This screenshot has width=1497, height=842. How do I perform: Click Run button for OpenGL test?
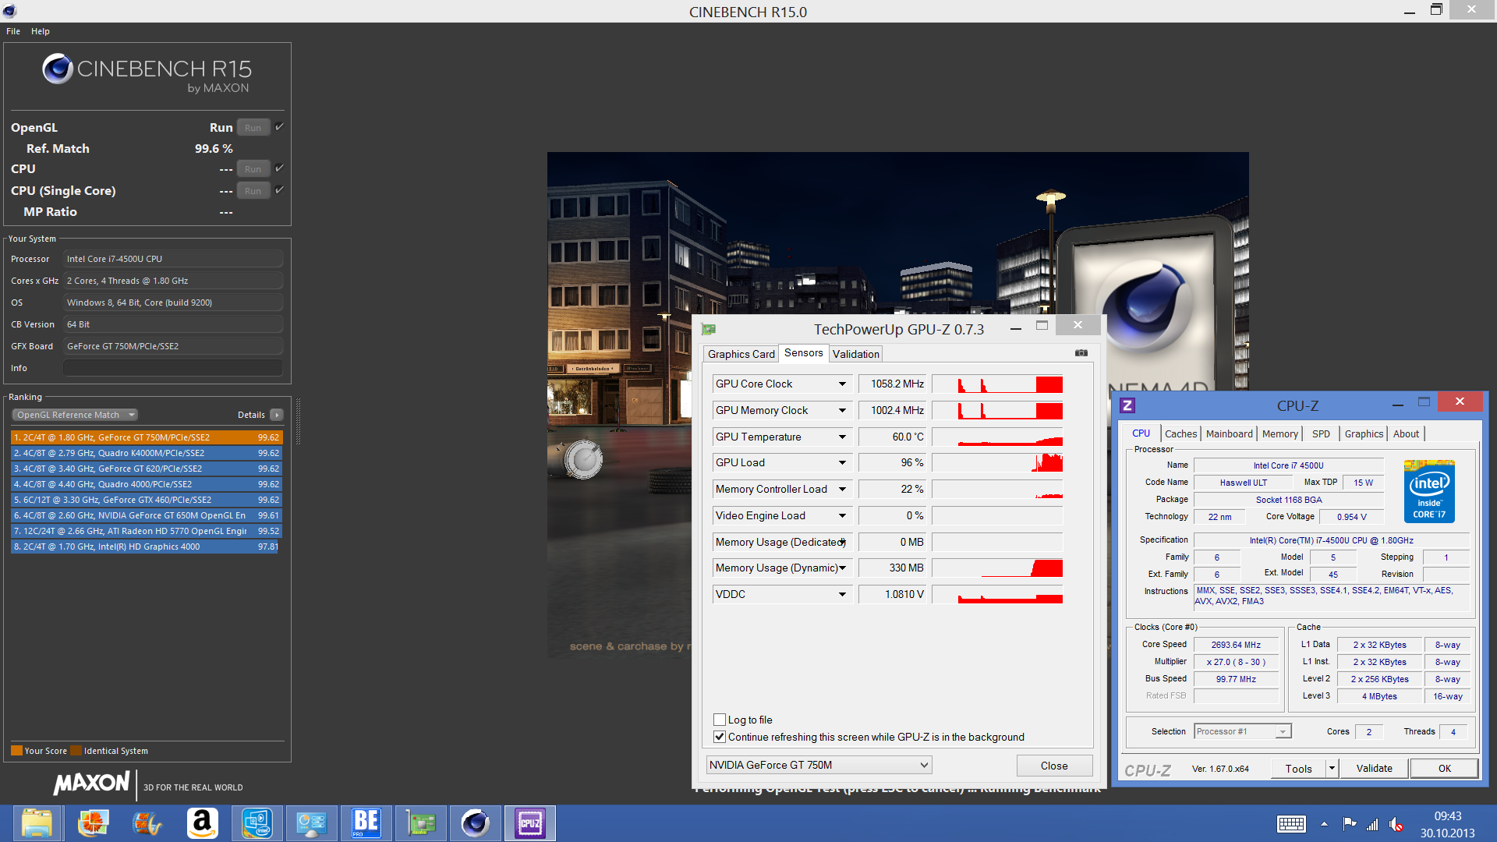pos(253,127)
